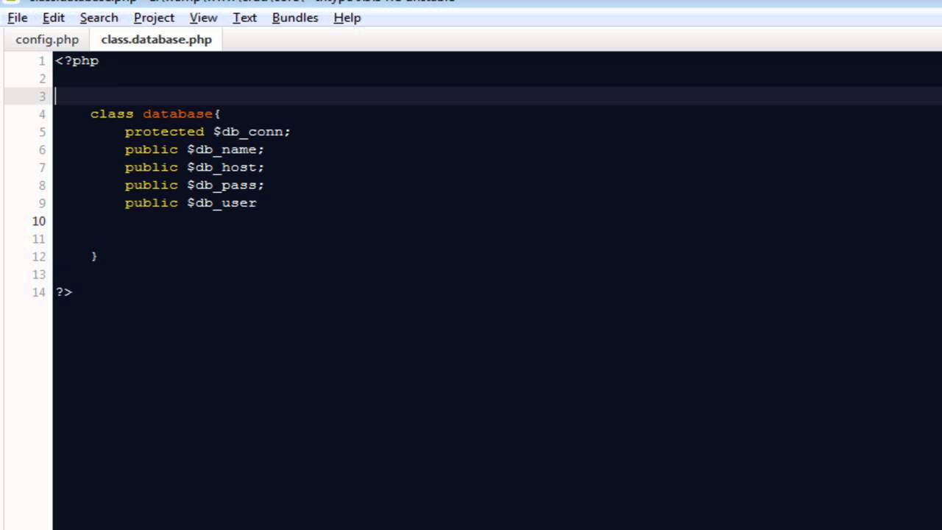
Task: Switch to the config.php tab
Action: (47, 40)
